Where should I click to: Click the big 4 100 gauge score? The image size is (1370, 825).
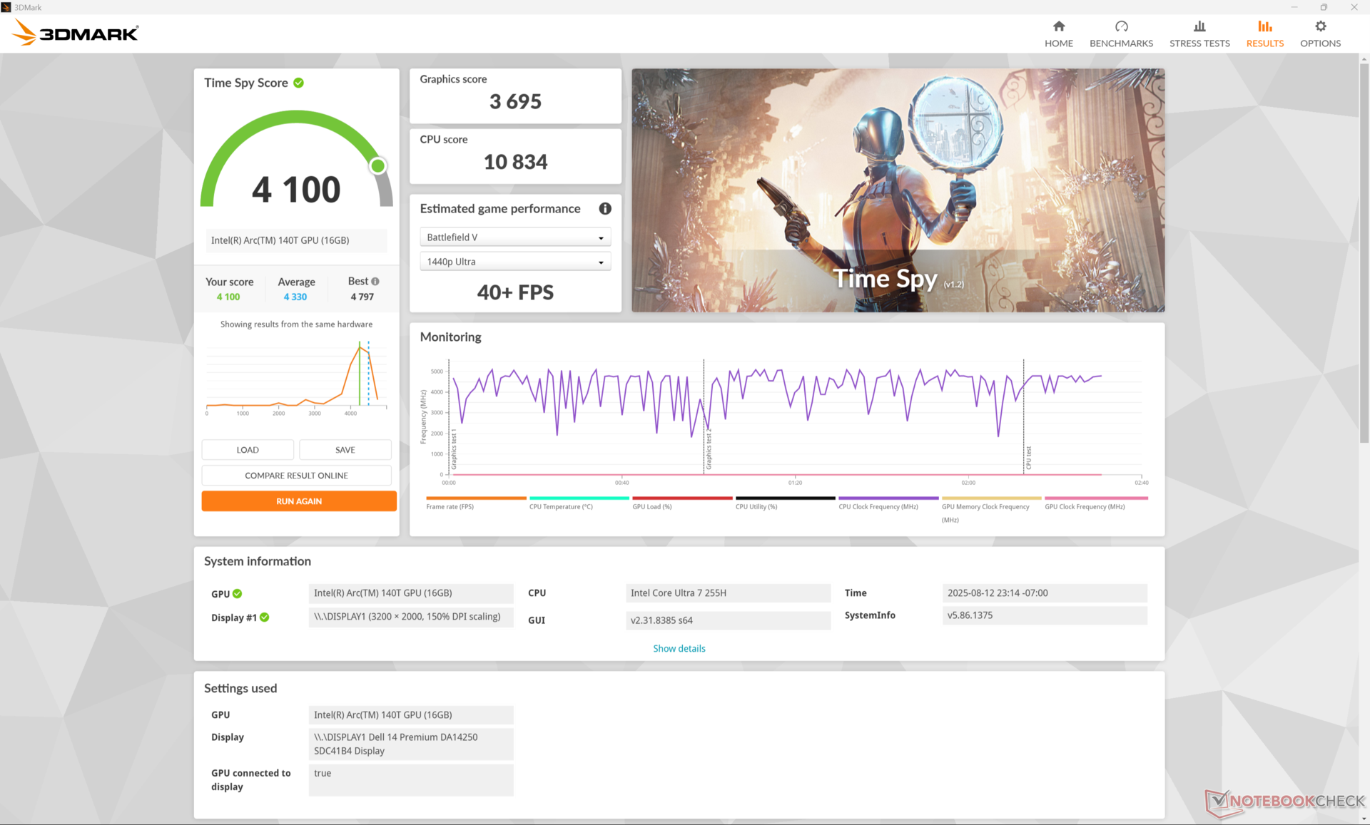click(x=296, y=190)
